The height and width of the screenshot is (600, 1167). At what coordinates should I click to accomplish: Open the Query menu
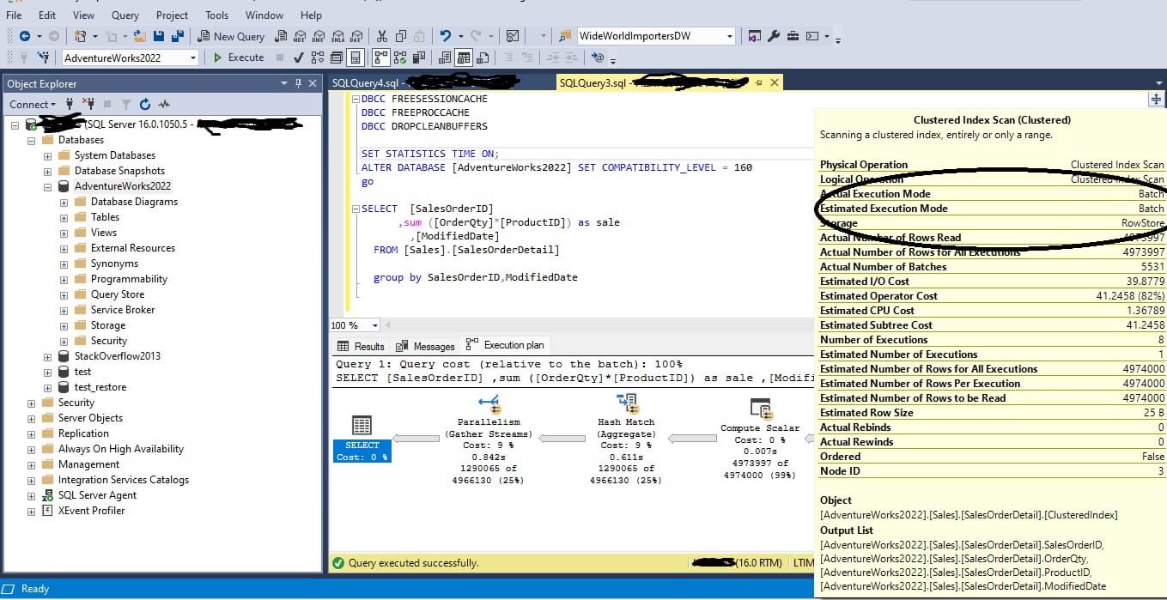(125, 15)
